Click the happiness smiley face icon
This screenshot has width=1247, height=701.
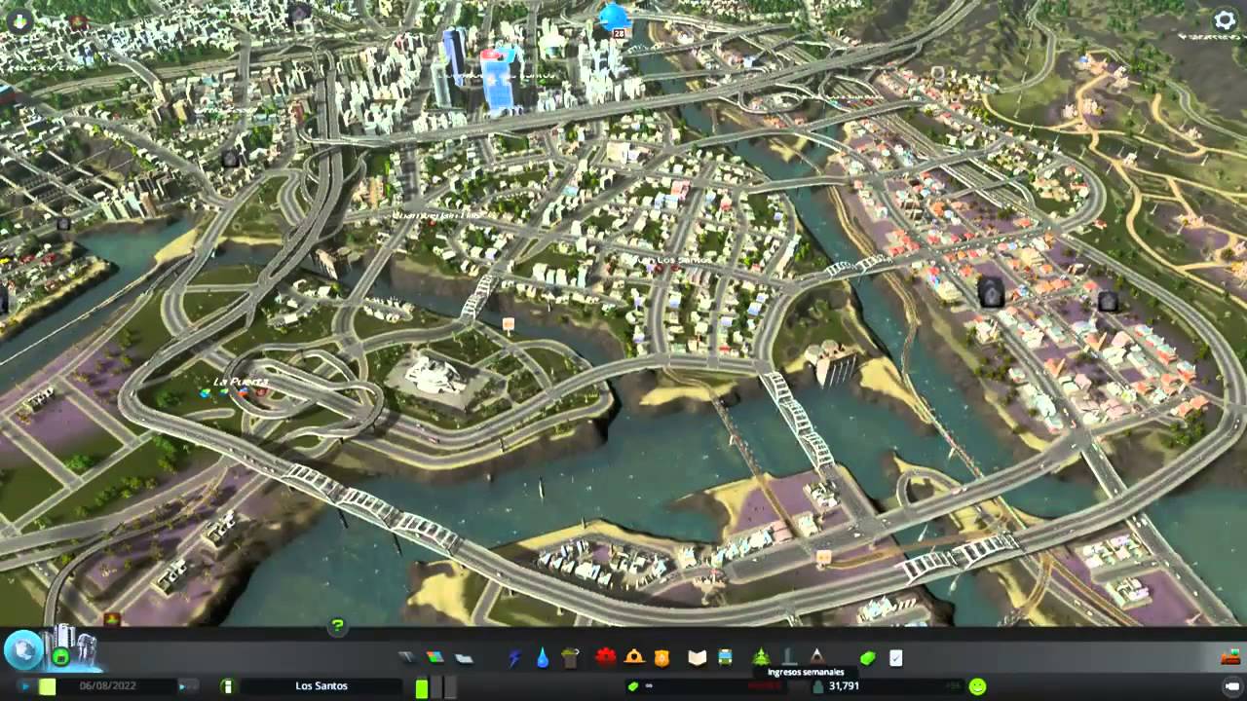pyautogui.click(x=977, y=686)
